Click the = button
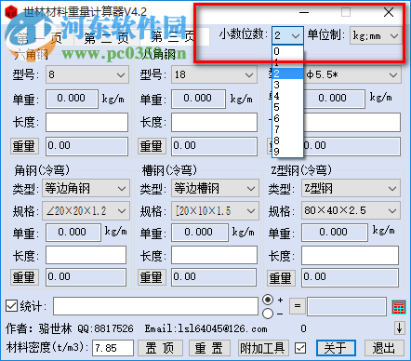The width and height of the screenshot is (411, 361). 298,306
